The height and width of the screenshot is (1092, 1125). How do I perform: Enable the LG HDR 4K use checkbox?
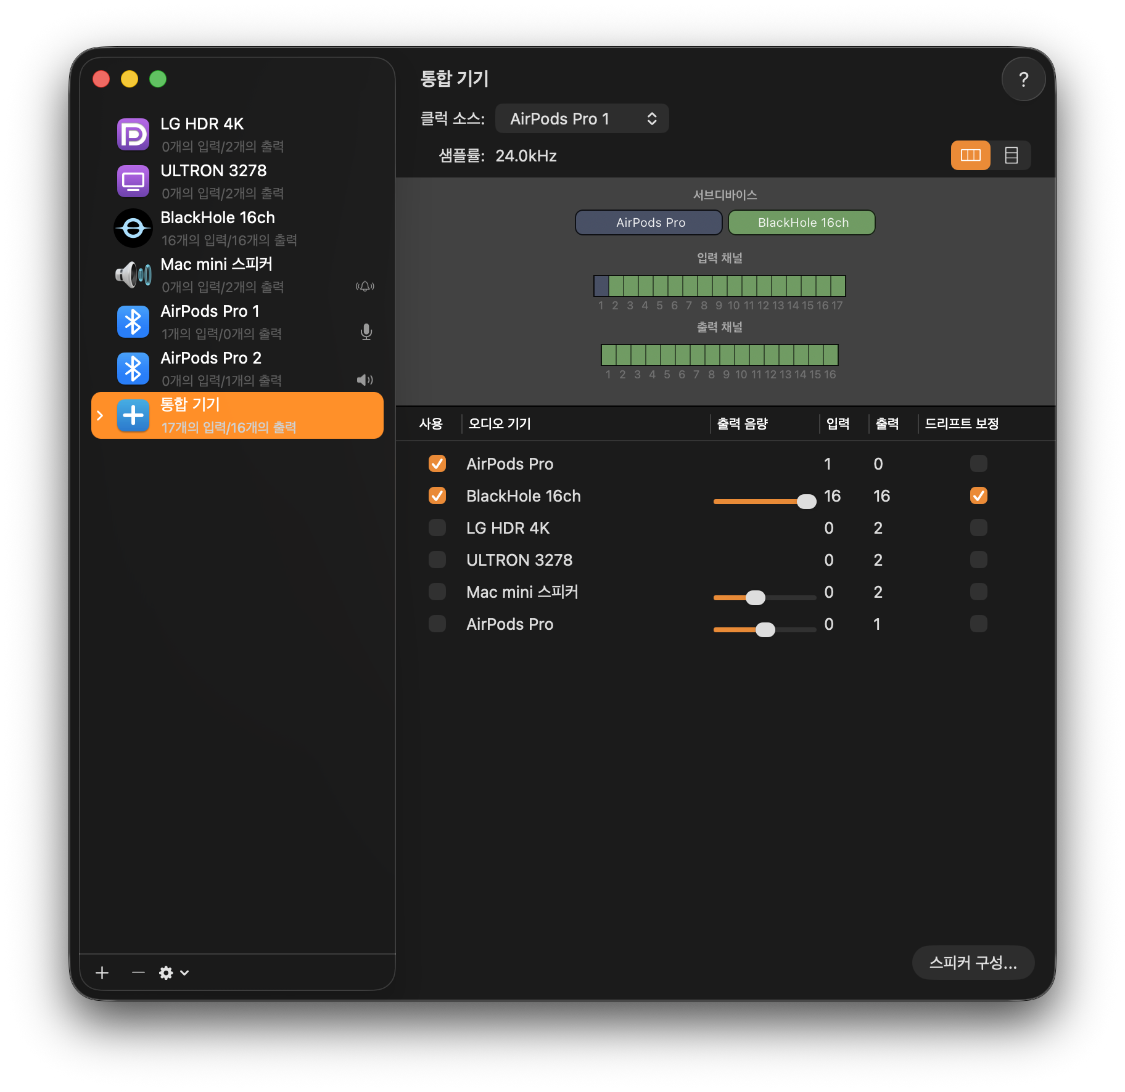[437, 528]
